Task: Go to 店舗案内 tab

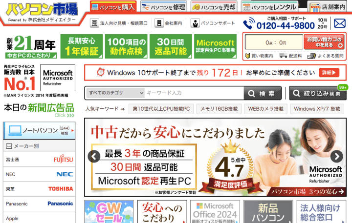Action: [327, 7]
